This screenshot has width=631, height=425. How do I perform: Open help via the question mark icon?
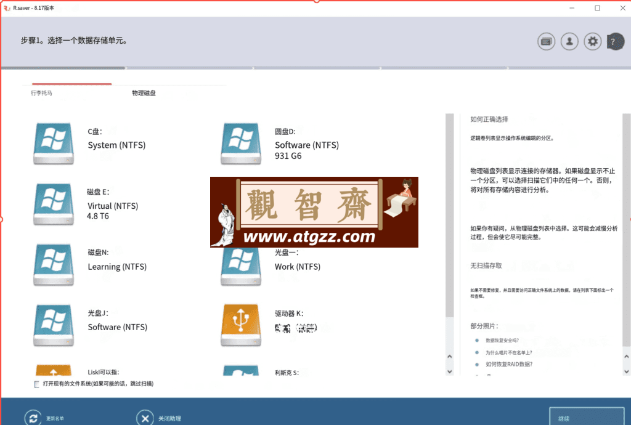616,41
